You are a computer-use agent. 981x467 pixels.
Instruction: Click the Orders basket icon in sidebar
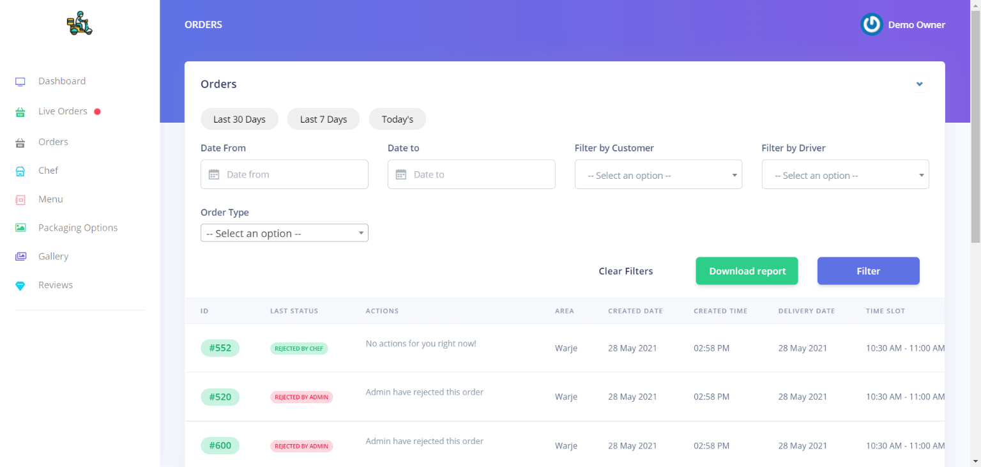[20, 142]
